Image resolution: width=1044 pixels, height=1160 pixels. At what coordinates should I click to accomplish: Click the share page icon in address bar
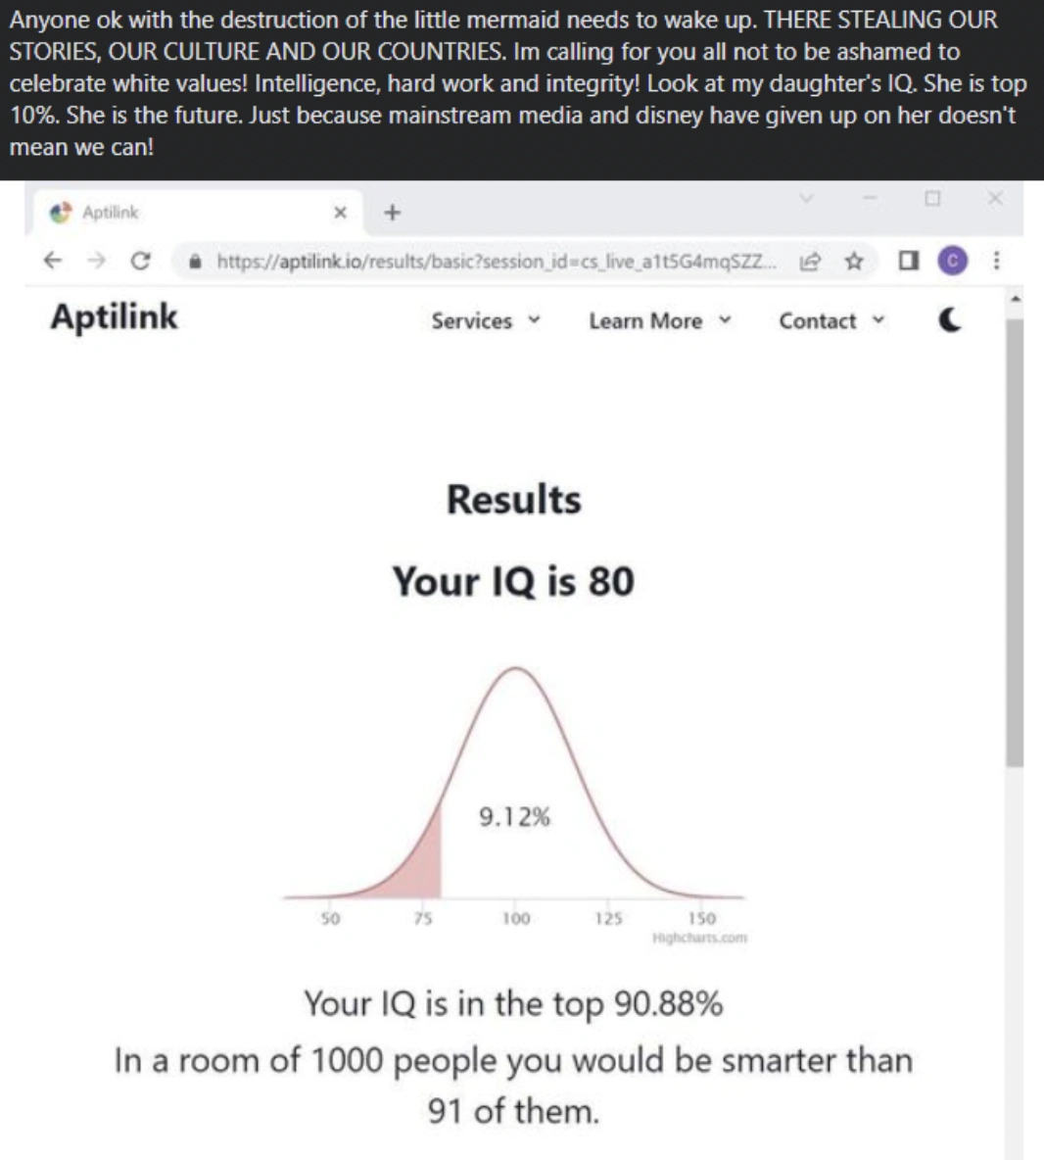(x=810, y=261)
